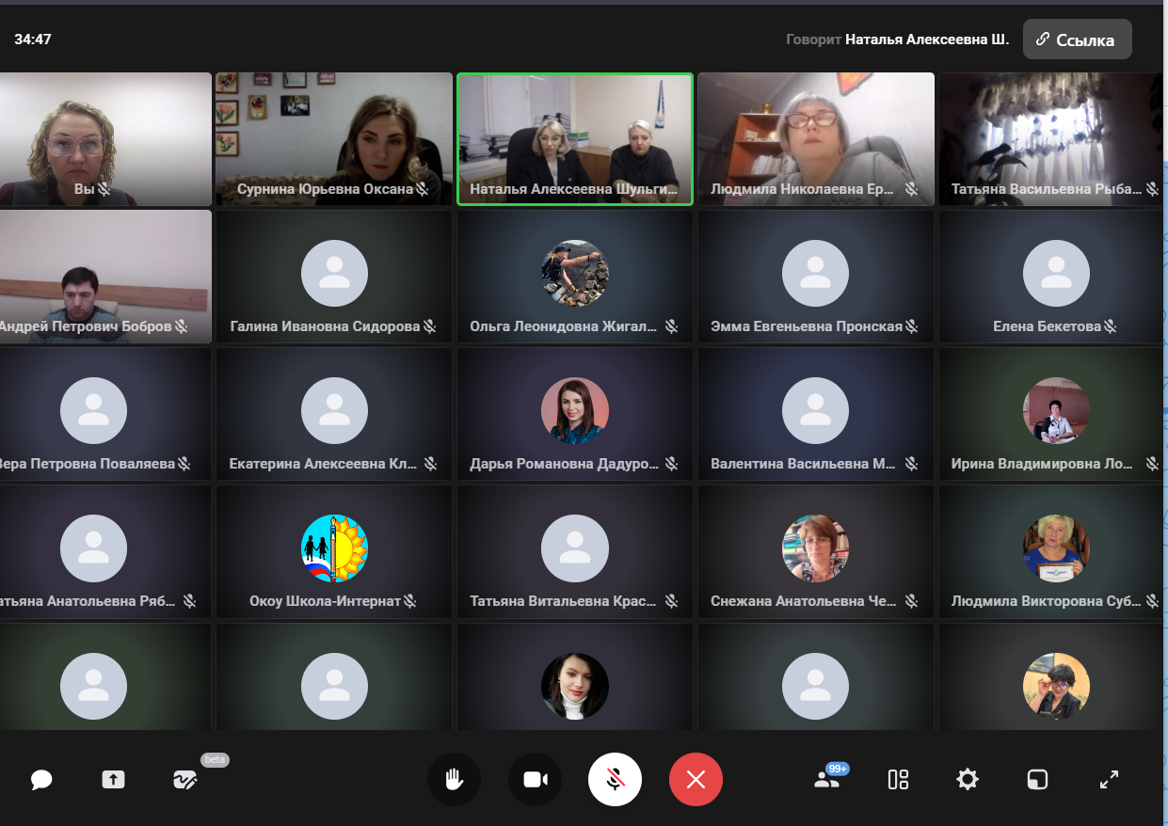Click Ирина Владимировна Ло...'s avatar photo
This screenshot has width=1168, height=826.
(1057, 411)
